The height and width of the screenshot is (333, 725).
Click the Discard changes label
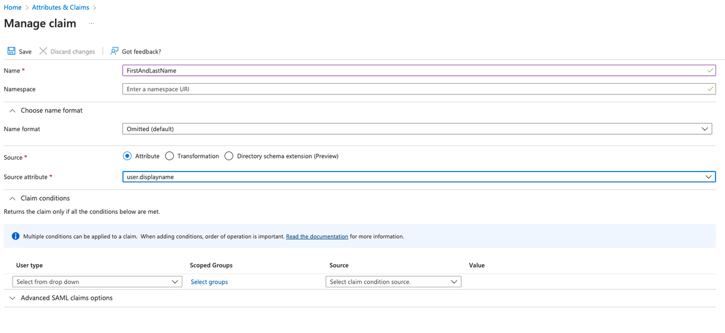(x=72, y=52)
